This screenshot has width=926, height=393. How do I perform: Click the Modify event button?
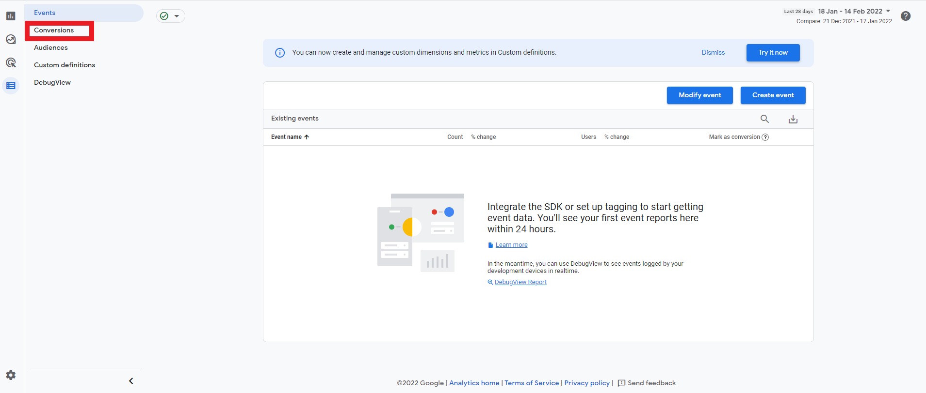tap(699, 95)
